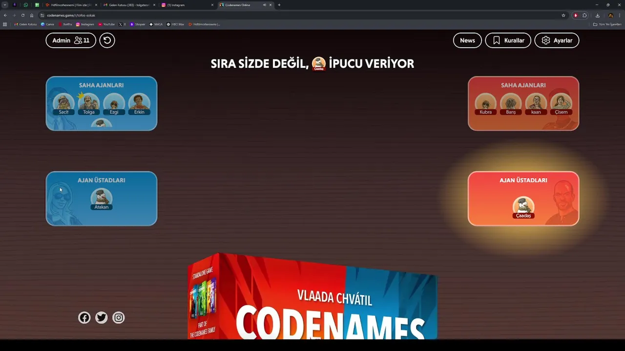625x351 pixels.
Task: Select Kubra's avatar in red team
Action: (485, 103)
